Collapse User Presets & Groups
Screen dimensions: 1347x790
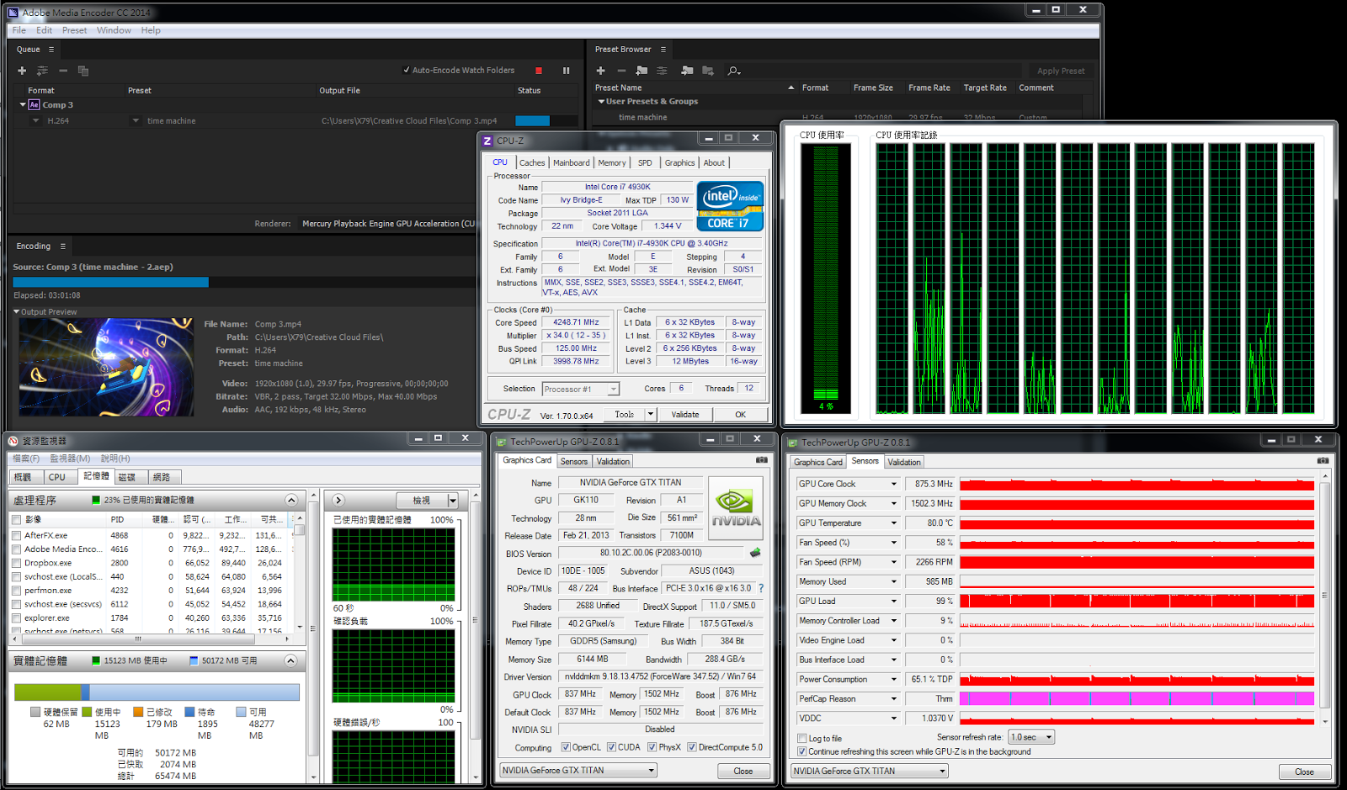point(601,102)
